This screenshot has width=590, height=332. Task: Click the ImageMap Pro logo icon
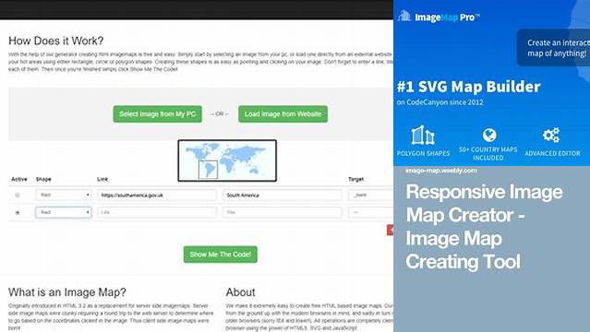pos(404,16)
